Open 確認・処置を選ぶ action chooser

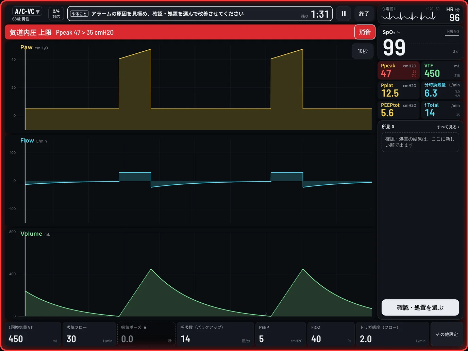420,307
